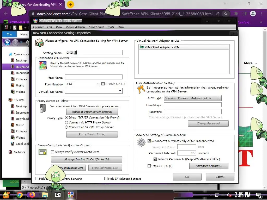The width and height of the screenshot is (267, 200).
Task: Switch to SoftEther VPN taskbar icon
Action: pyautogui.click(x=70, y=195)
